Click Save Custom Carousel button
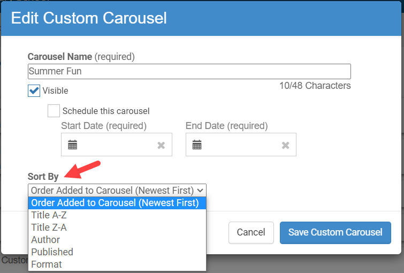Screen dimensions: 404x273 335,232
